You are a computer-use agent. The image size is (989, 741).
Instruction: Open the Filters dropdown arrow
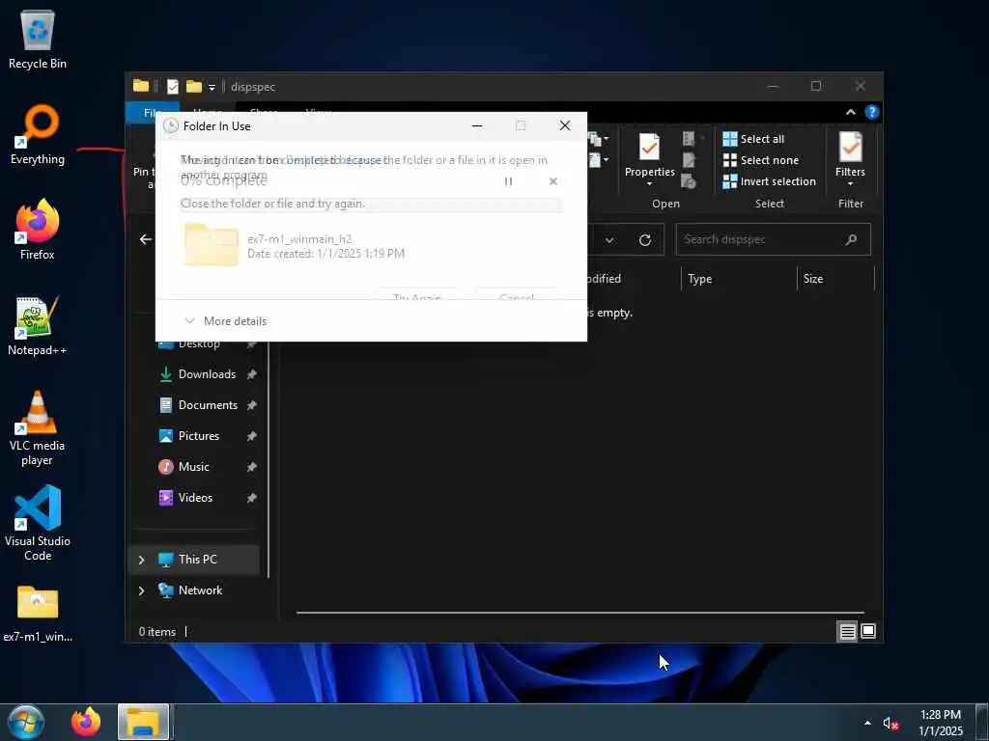[x=850, y=184]
